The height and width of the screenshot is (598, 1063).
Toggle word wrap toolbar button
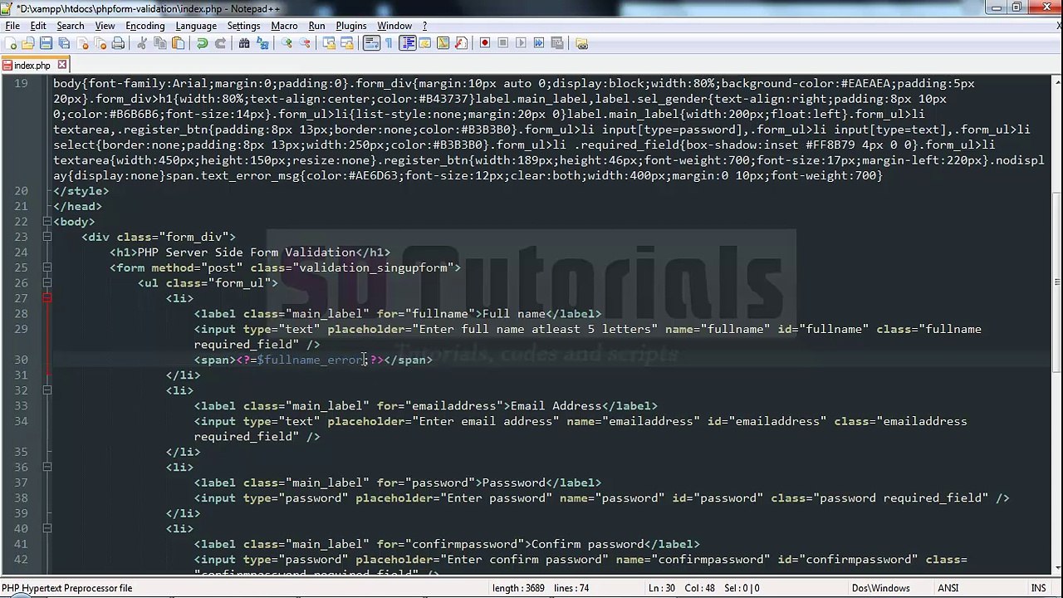[x=371, y=43]
